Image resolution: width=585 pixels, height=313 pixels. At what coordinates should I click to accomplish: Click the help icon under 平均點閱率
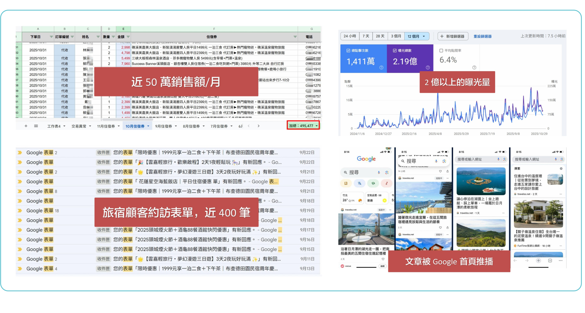tap(474, 68)
